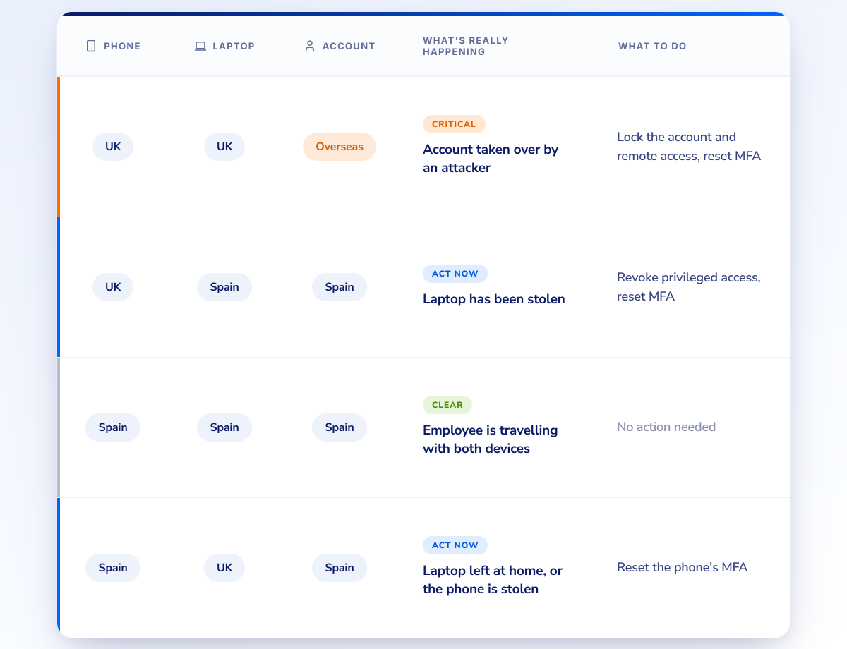Click 'No action needed' text
This screenshot has width=847, height=649.
(x=666, y=427)
